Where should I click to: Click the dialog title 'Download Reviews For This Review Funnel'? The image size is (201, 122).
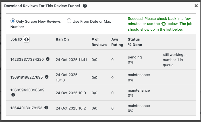coord(42,6)
